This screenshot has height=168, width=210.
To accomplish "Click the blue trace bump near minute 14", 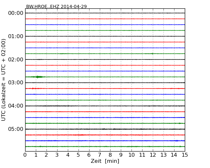I will 177,141.
